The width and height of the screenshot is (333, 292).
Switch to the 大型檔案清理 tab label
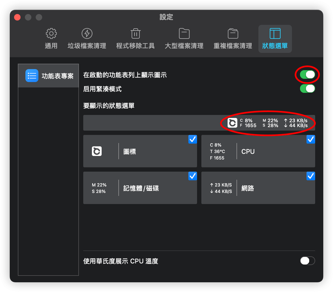184,46
